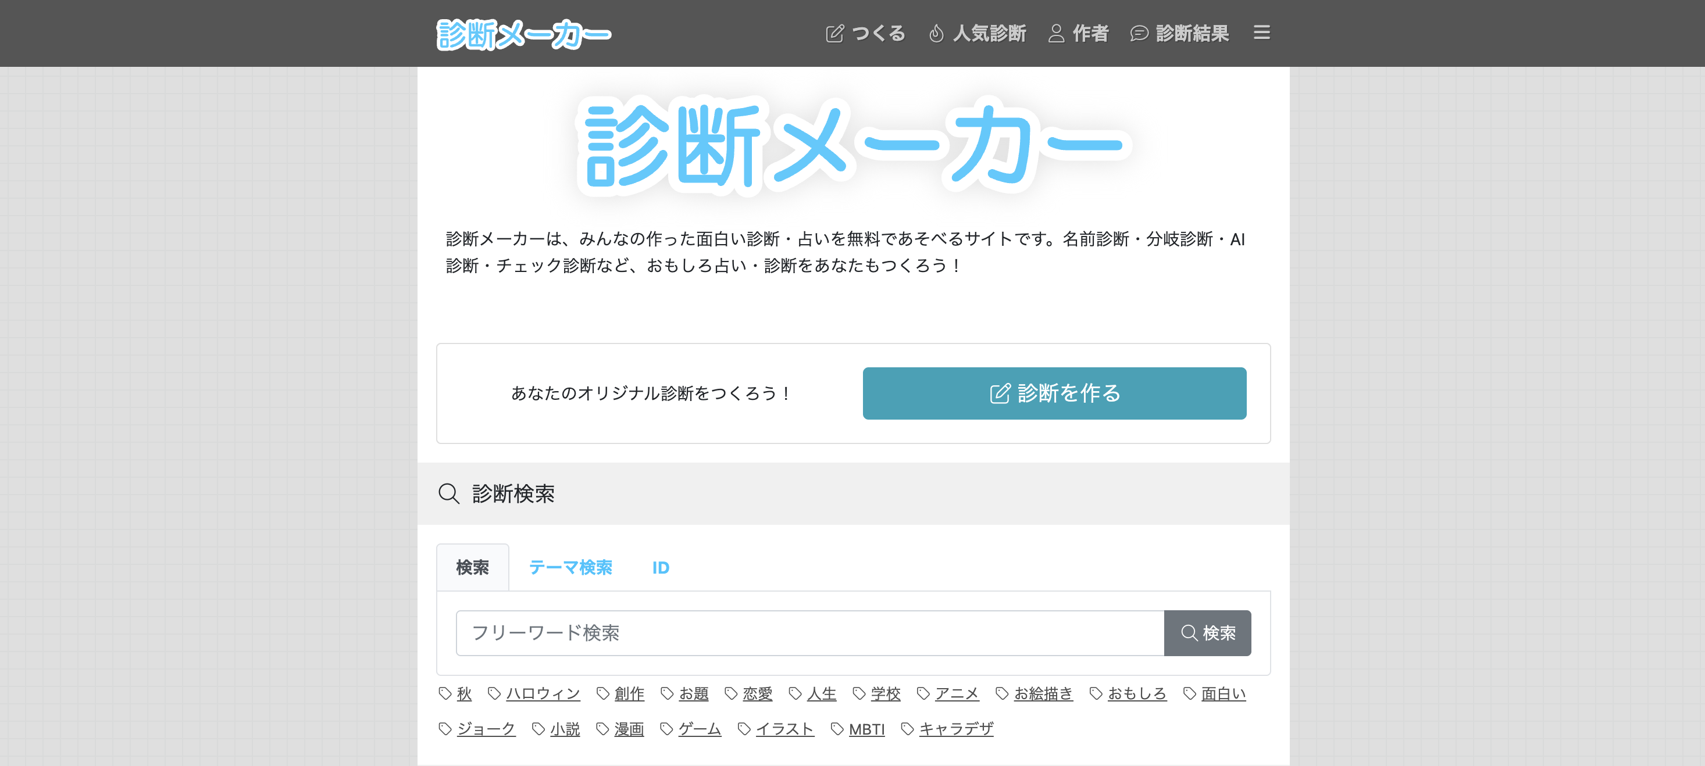Open the キャラデザ tag link
The image size is (1705, 766).
(956, 729)
